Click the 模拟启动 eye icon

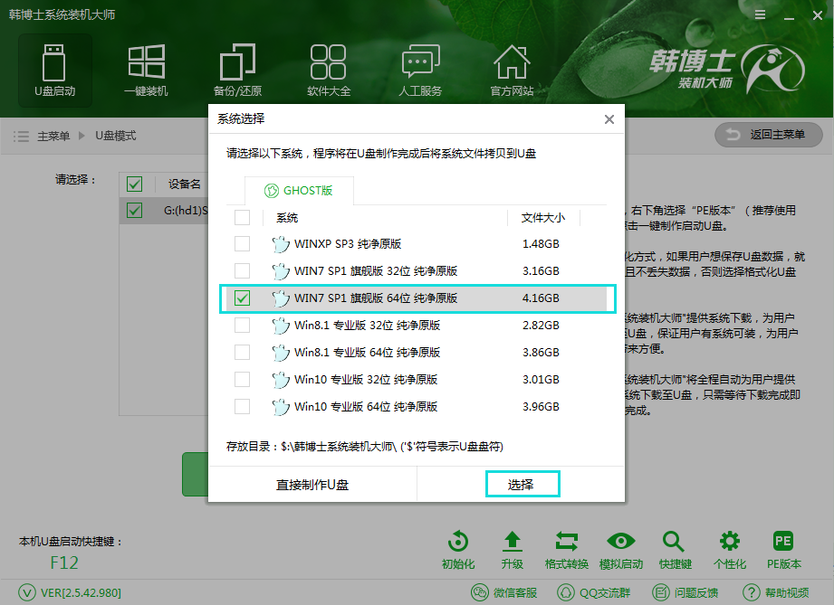[620, 550]
